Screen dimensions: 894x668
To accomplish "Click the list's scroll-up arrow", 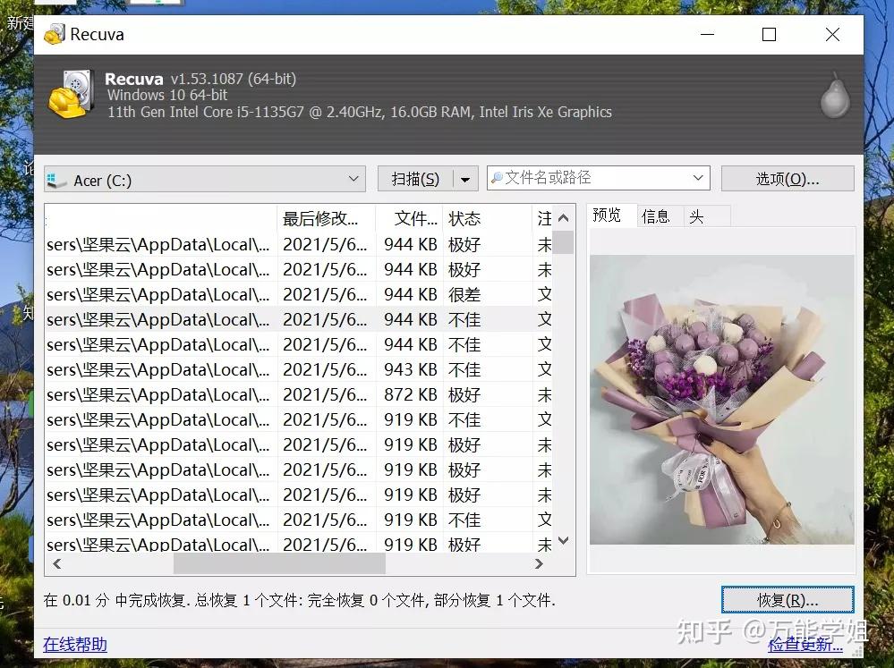I will click(x=563, y=217).
